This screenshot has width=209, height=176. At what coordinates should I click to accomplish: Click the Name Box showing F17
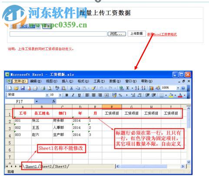tap(20, 101)
